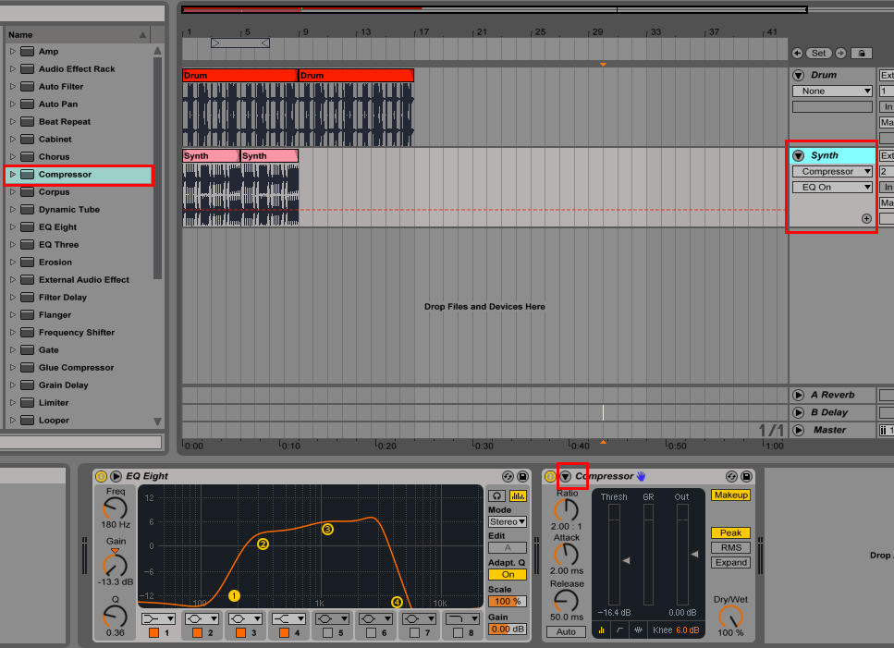Screen dimensions: 894x648
Task: Sort browser by the Name column header
Action: tap(77, 35)
